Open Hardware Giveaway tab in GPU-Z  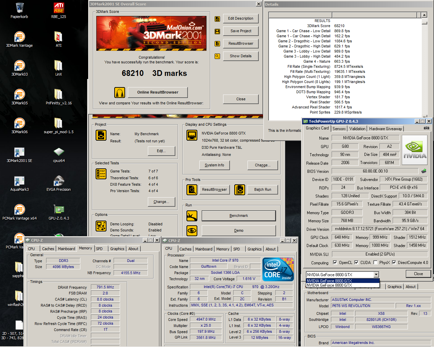pos(386,129)
